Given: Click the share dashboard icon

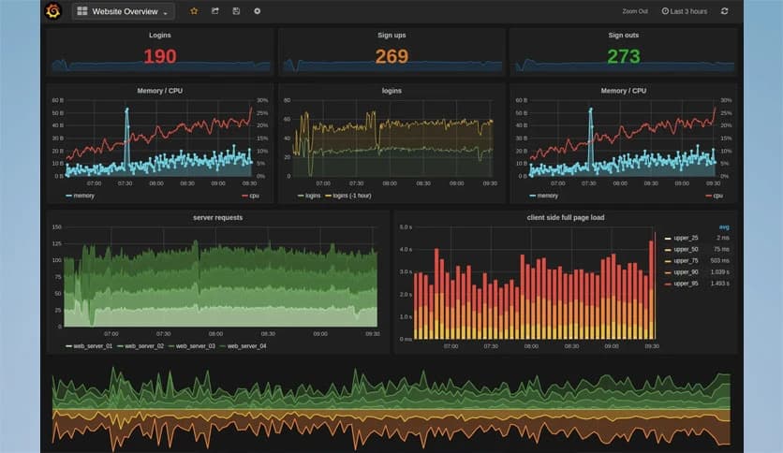Looking at the screenshot, I should [214, 11].
